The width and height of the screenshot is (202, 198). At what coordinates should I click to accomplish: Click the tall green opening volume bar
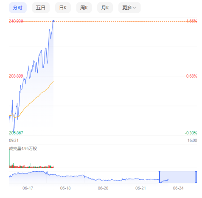click(x=9, y=159)
